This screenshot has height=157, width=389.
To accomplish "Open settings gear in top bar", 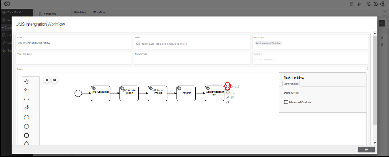I will click(358, 4).
